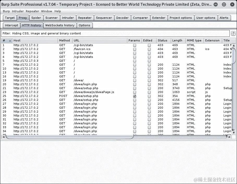This screenshot has width=237, height=184.
Task: Switch to the Sequencer tab
Action: click(104, 18)
